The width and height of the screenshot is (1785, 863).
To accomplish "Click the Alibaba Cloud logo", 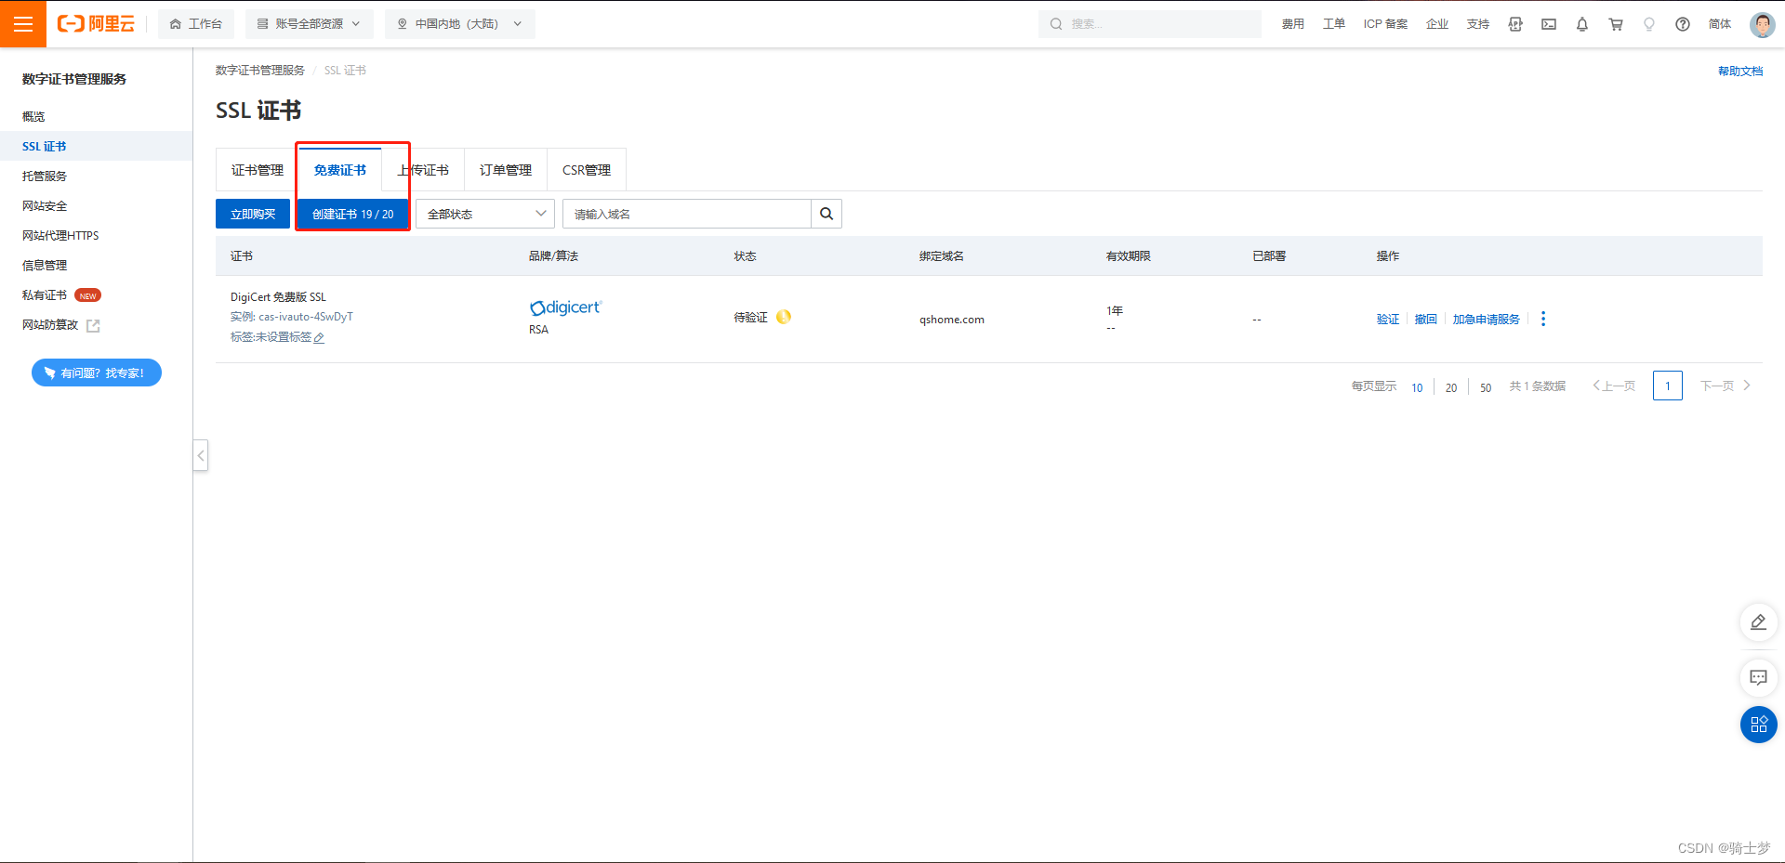I will pos(94,23).
